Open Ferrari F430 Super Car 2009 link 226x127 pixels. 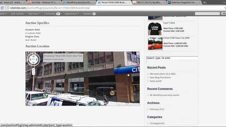(x=176, y=38)
